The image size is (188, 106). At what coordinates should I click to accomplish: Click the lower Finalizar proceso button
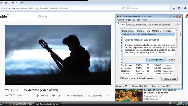coord(169,79)
